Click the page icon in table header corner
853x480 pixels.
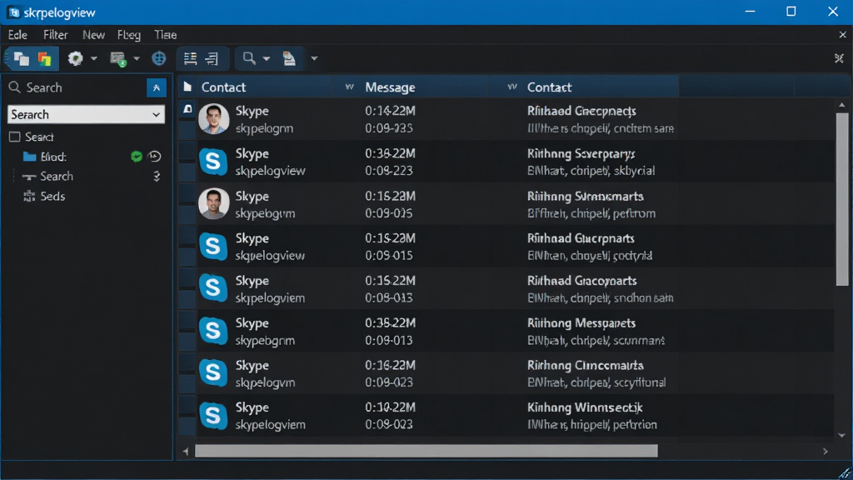[x=187, y=87]
